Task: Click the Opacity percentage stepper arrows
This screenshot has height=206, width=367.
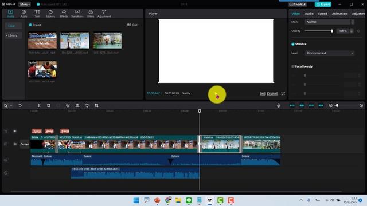Action: pos(352,31)
